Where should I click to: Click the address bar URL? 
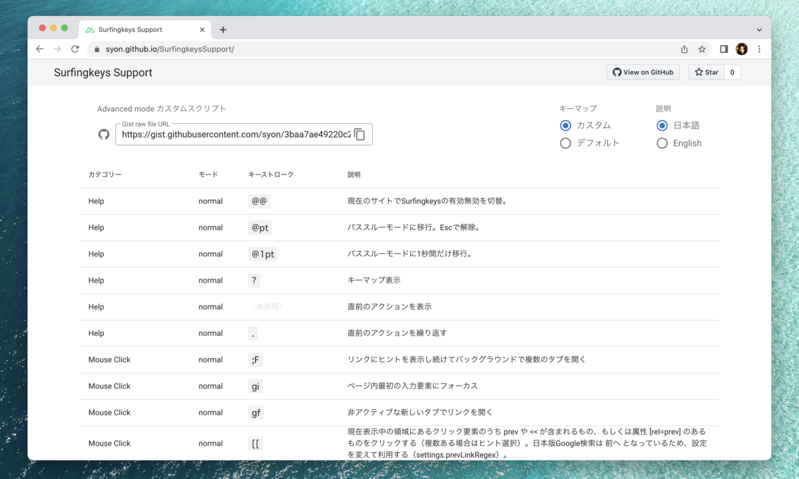170,49
